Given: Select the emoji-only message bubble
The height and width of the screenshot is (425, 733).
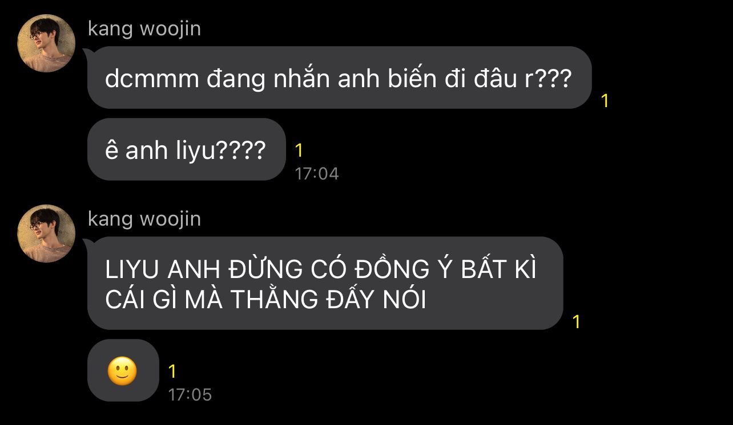Looking at the screenshot, I should point(123,370).
